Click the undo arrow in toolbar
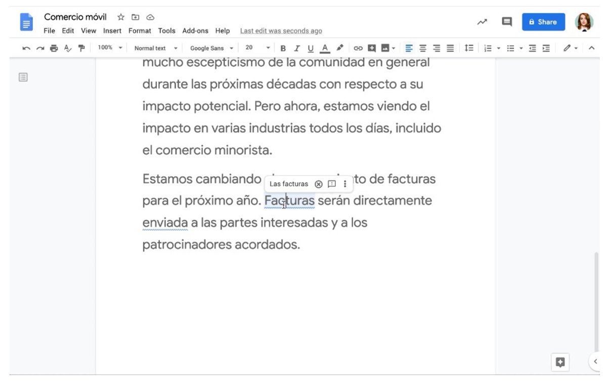The width and height of the screenshot is (607, 381). click(26, 48)
